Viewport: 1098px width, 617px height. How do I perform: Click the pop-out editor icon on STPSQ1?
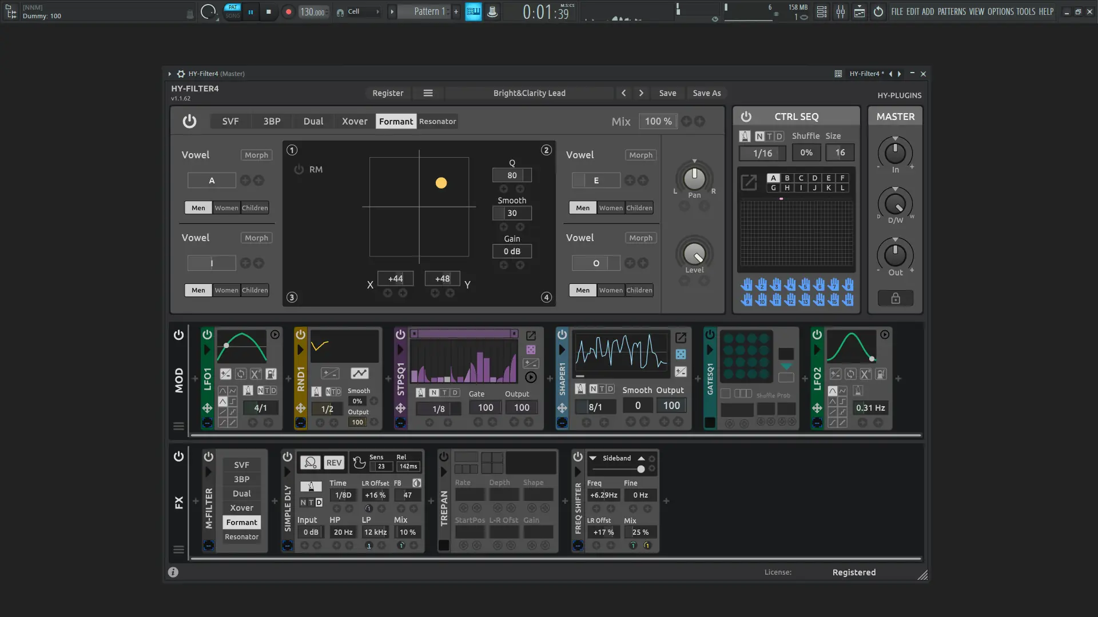tap(532, 336)
